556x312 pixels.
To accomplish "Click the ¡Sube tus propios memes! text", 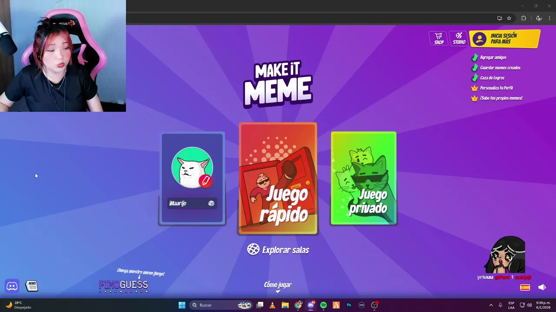I will (x=501, y=98).
